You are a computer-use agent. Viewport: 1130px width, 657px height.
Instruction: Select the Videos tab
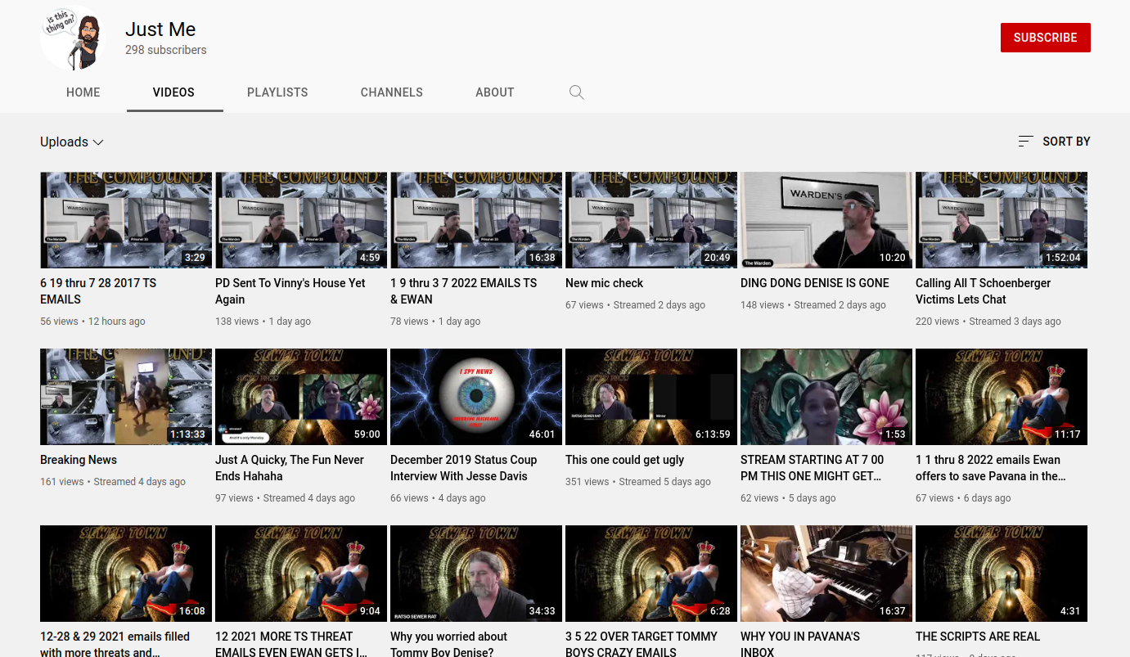click(x=174, y=92)
